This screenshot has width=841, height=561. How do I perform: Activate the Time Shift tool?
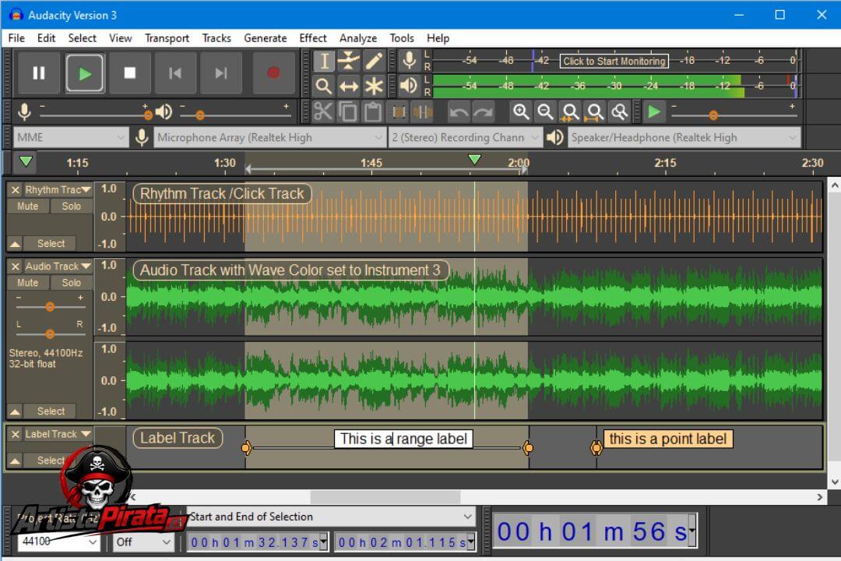(349, 86)
